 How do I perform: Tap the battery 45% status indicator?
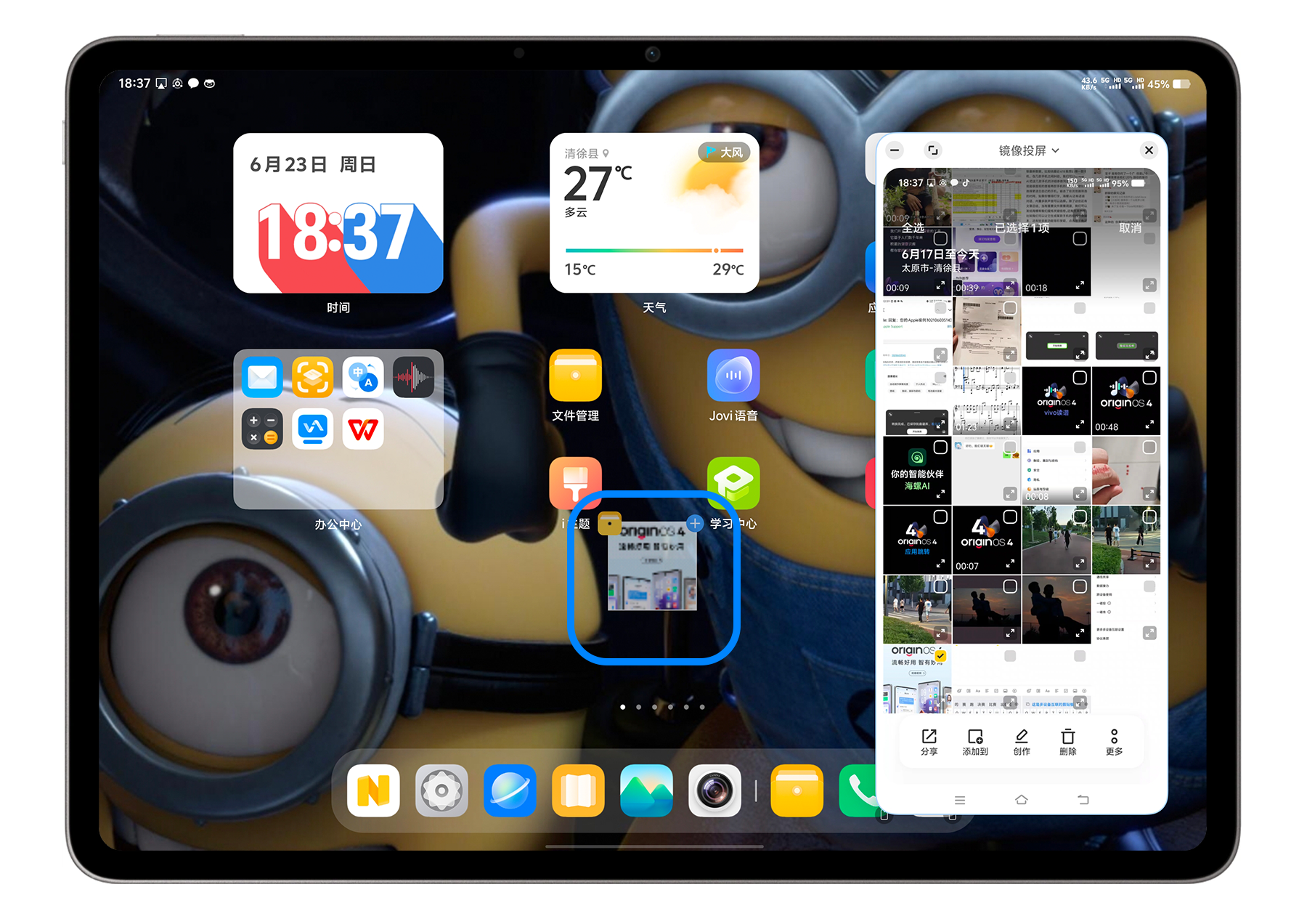point(1169,84)
